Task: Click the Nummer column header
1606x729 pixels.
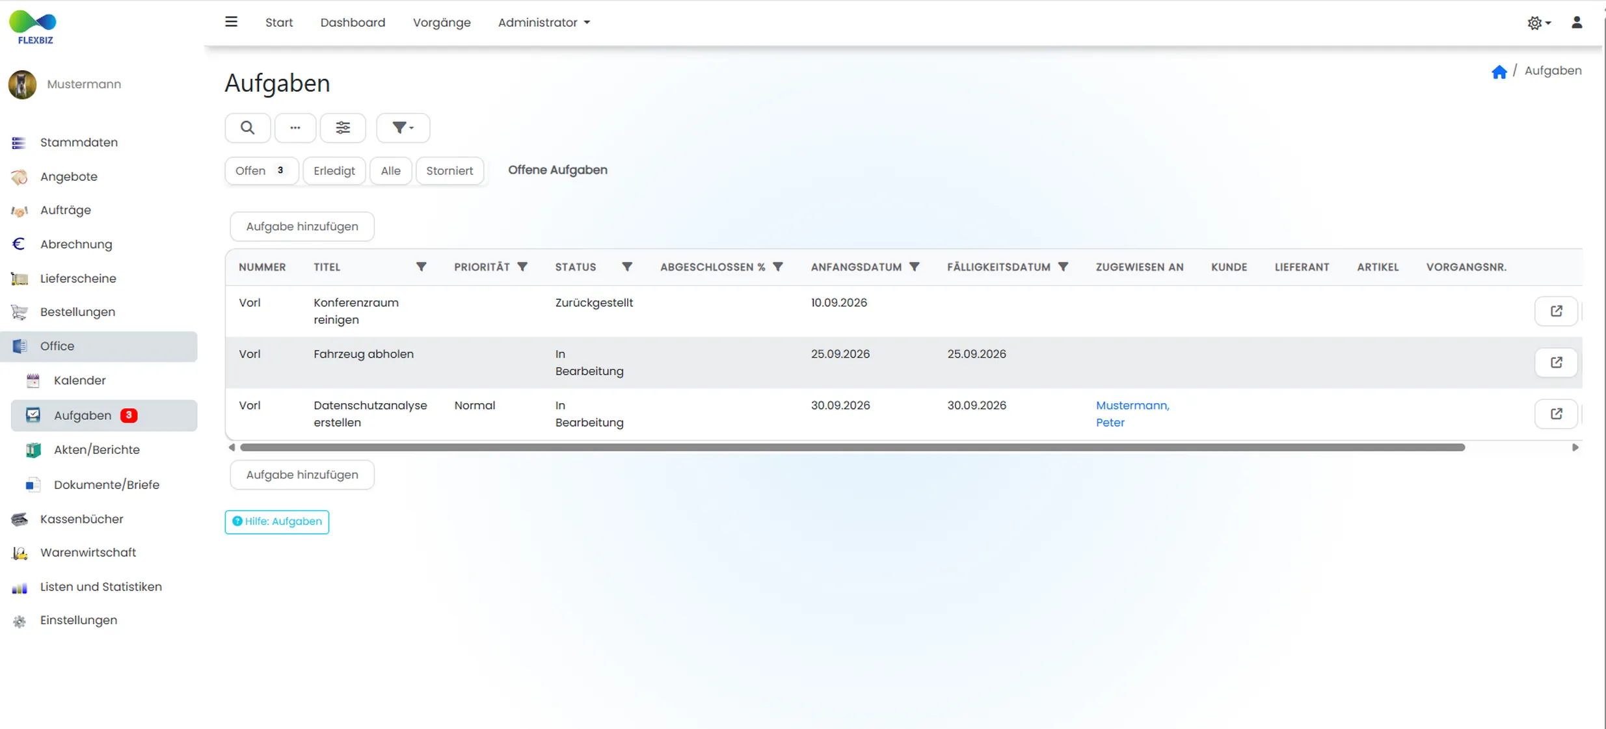Action: point(262,267)
